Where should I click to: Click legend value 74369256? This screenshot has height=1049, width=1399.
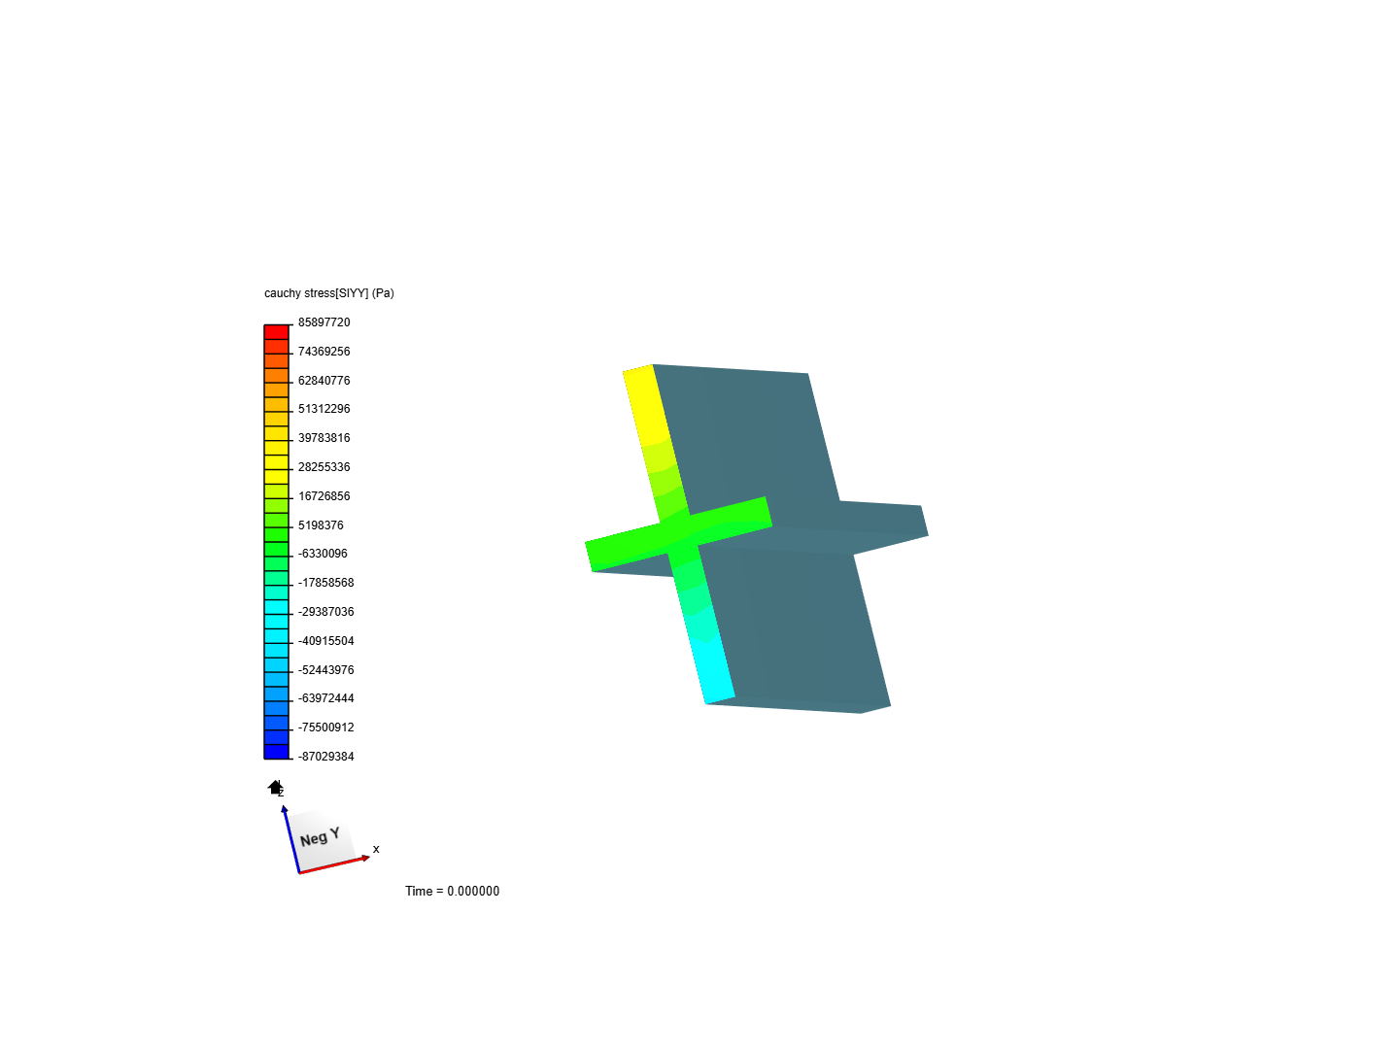324,352
